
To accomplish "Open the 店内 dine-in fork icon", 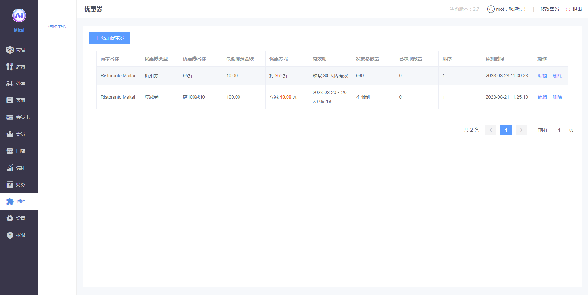I will pos(10,67).
